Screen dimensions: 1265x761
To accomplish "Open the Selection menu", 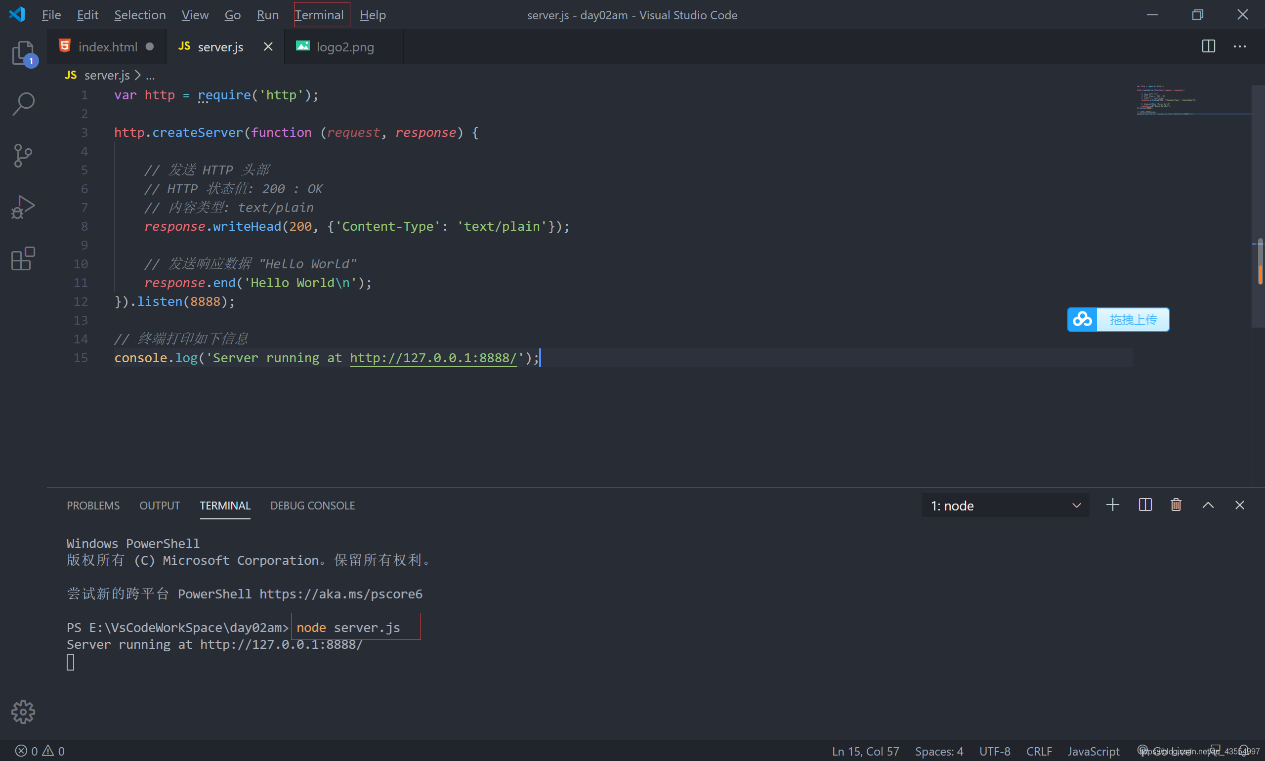I will (140, 15).
